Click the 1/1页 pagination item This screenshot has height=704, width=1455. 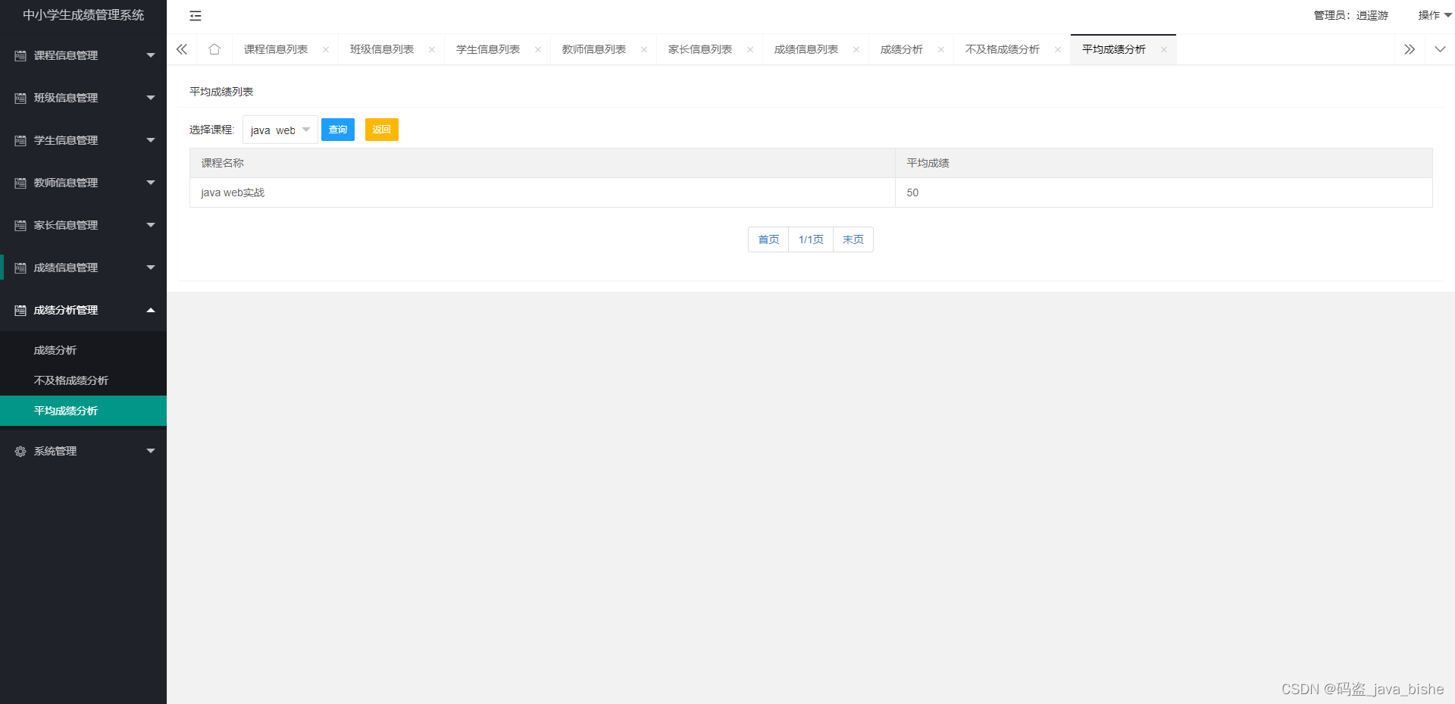pos(811,239)
